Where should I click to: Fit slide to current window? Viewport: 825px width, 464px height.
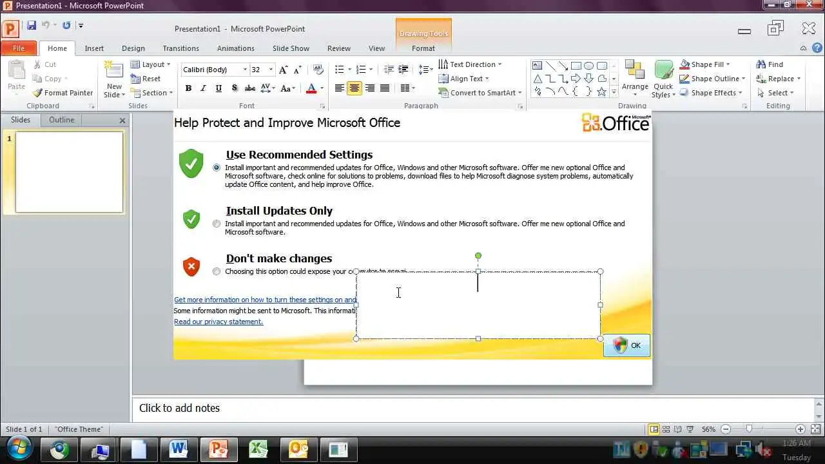pos(815,429)
